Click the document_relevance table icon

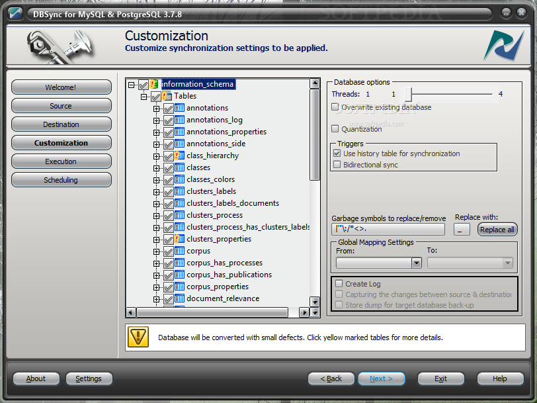coord(179,298)
